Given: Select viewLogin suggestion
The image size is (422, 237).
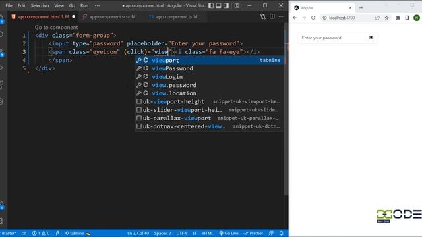Looking at the screenshot, I should (210, 77).
